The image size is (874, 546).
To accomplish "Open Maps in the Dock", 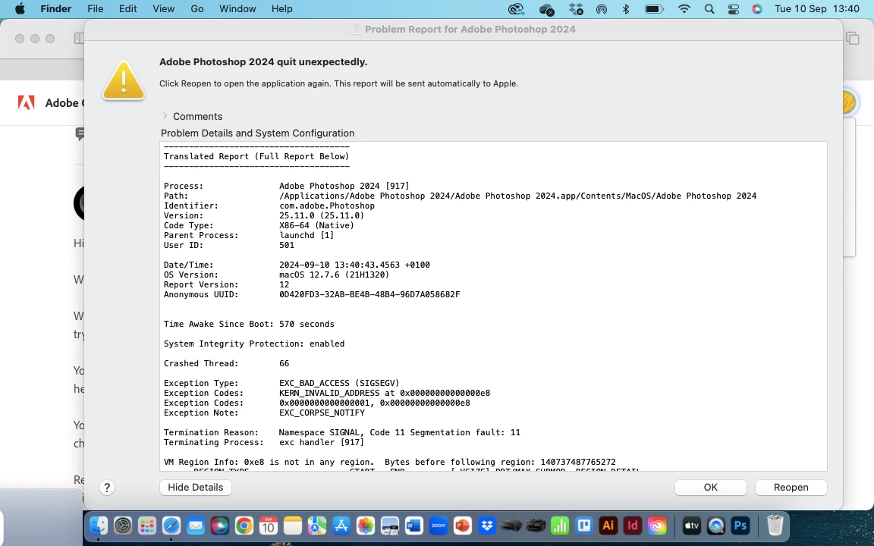I will click(316, 526).
